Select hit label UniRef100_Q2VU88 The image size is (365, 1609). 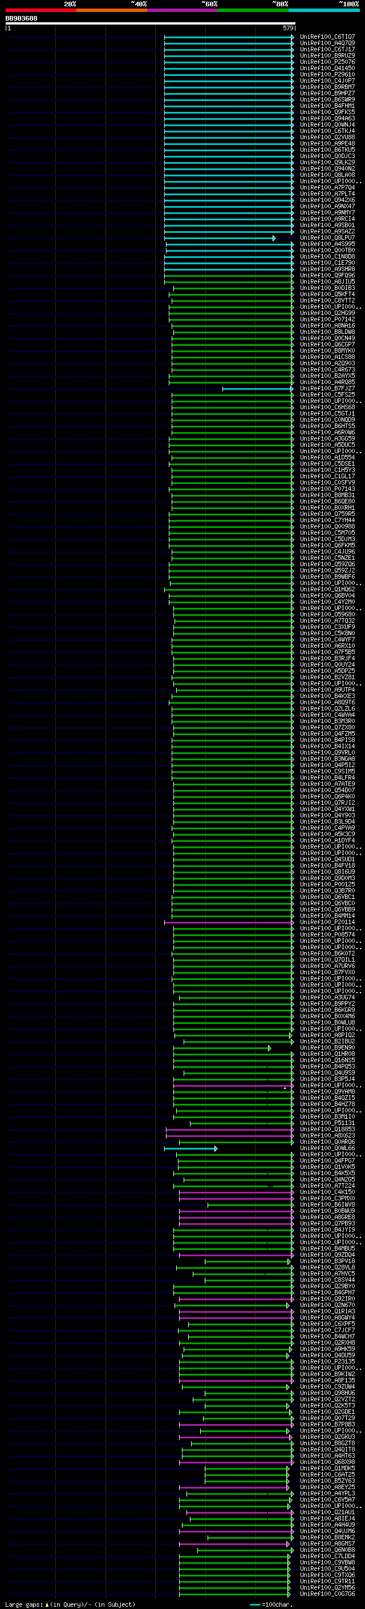[327, 138]
